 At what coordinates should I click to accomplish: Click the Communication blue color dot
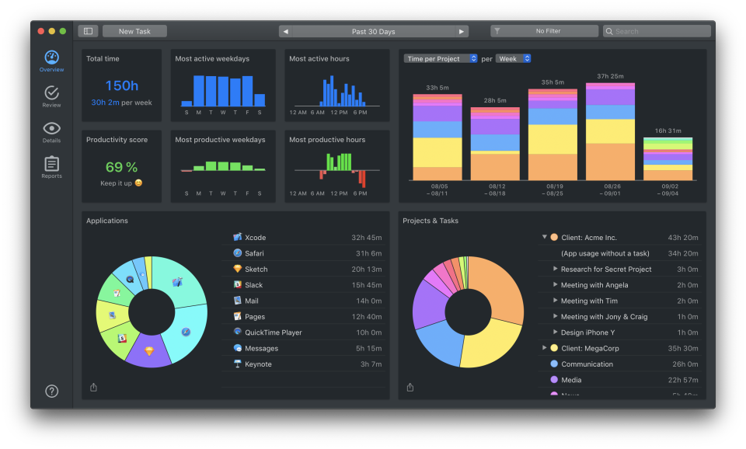[554, 364]
